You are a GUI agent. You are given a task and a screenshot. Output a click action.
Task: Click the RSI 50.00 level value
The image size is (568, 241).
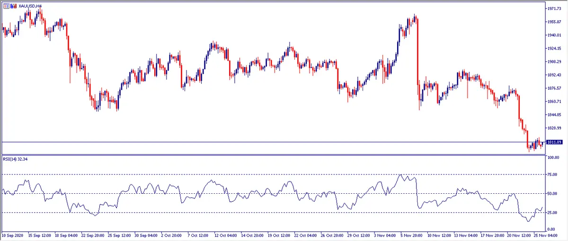552,193
